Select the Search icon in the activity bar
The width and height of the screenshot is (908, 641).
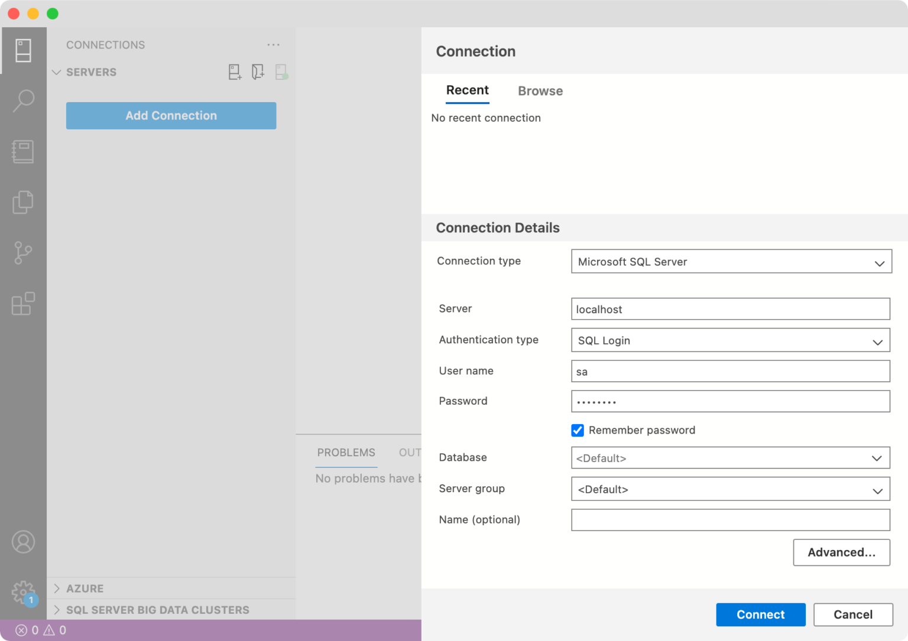click(24, 100)
